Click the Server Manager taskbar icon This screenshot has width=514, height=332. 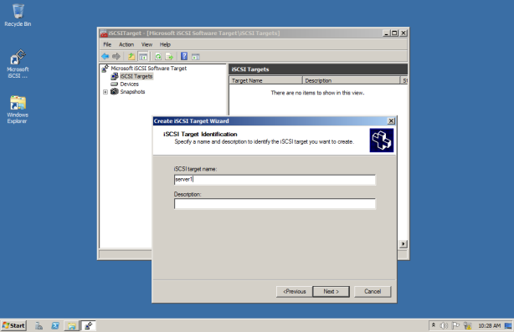coord(39,326)
